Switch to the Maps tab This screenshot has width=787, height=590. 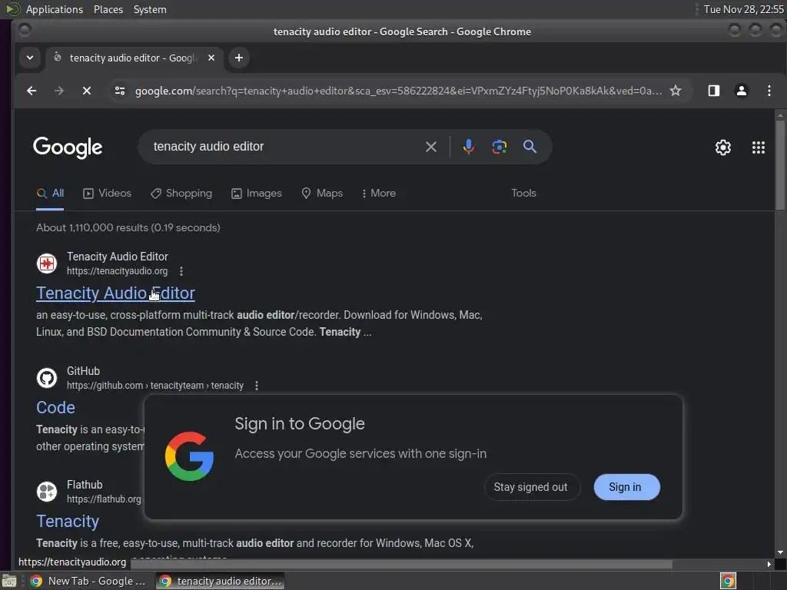tap(322, 193)
